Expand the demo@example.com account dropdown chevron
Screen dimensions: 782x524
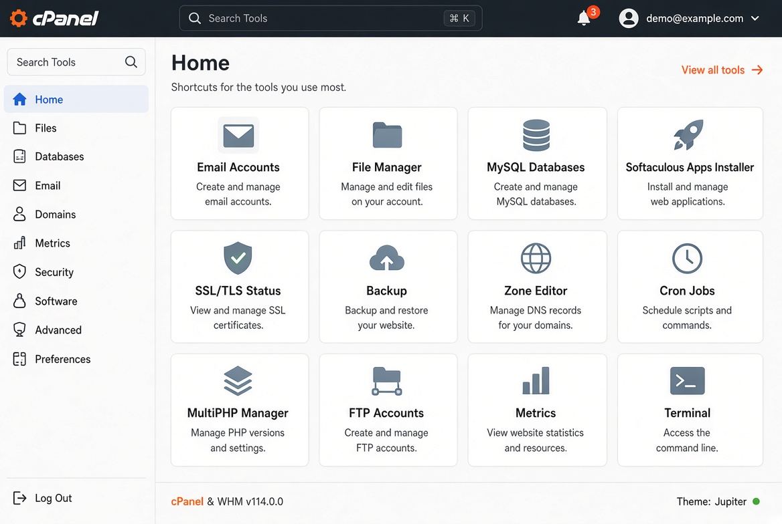pyautogui.click(x=755, y=19)
